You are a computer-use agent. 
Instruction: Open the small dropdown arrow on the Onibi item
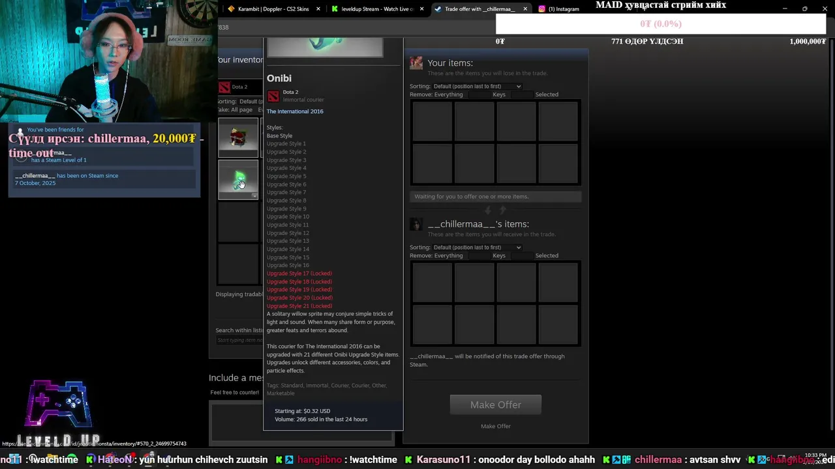click(x=254, y=195)
